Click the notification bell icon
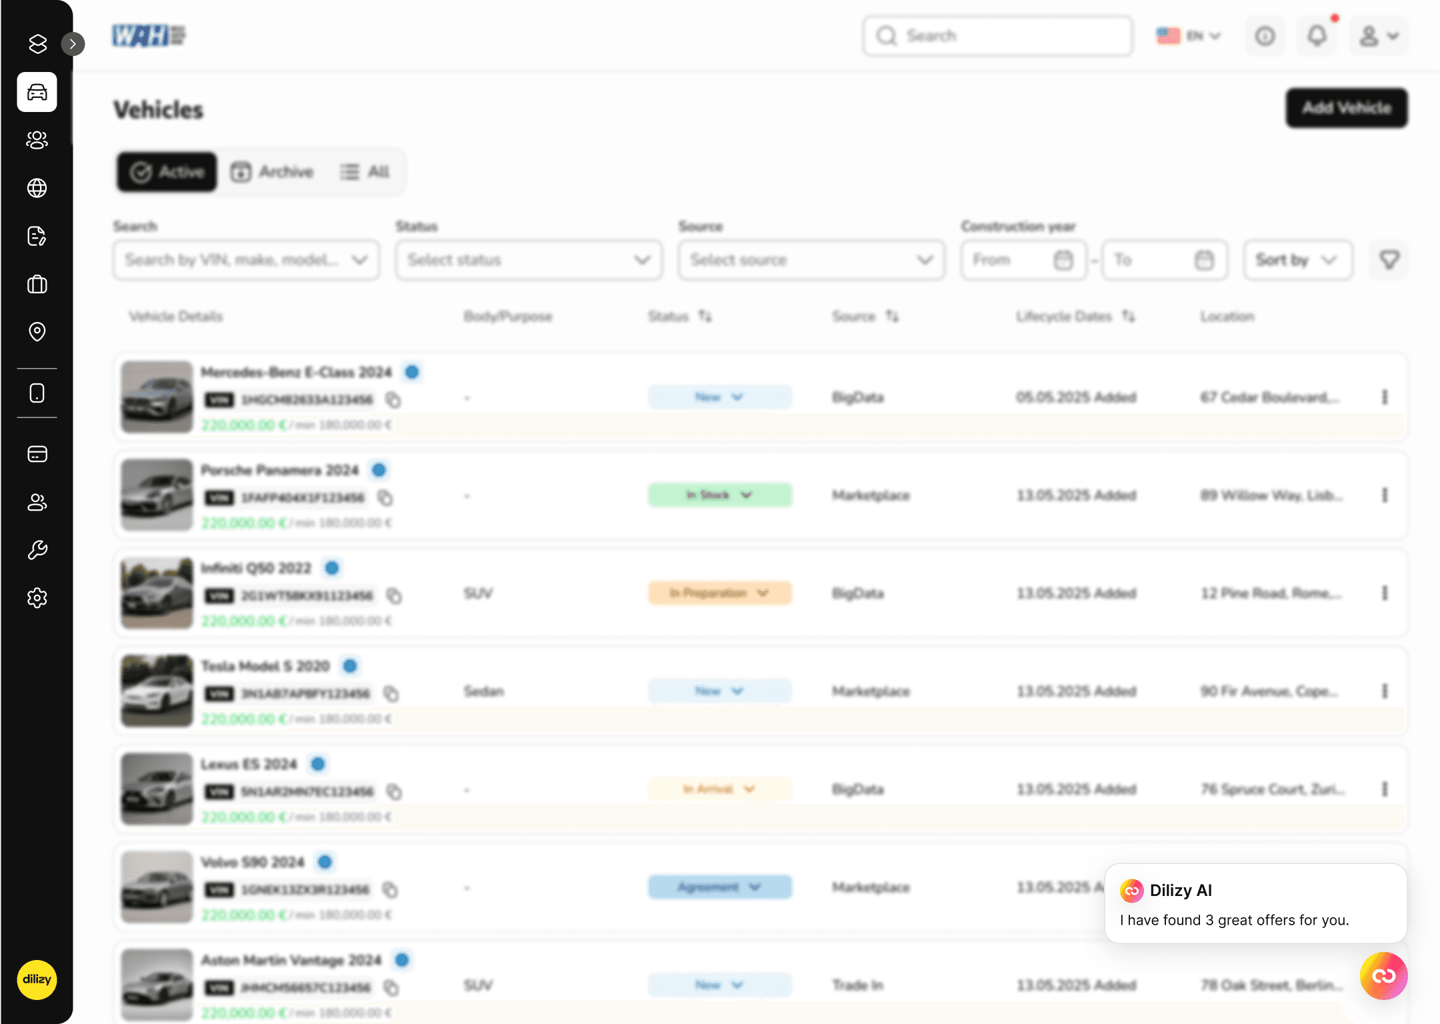1440x1024 pixels. point(1317,35)
